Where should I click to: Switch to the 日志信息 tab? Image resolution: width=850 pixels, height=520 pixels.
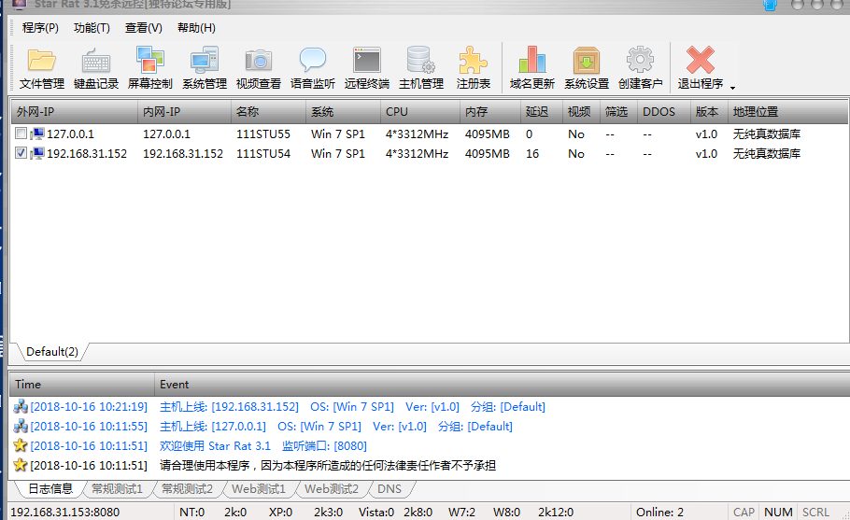pyautogui.click(x=50, y=488)
